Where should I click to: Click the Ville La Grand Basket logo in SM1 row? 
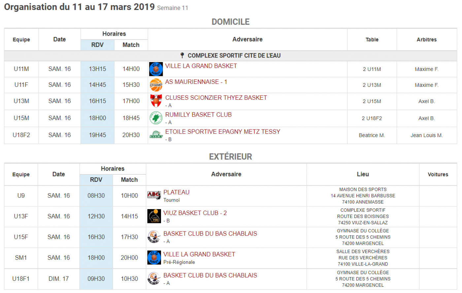154,258
